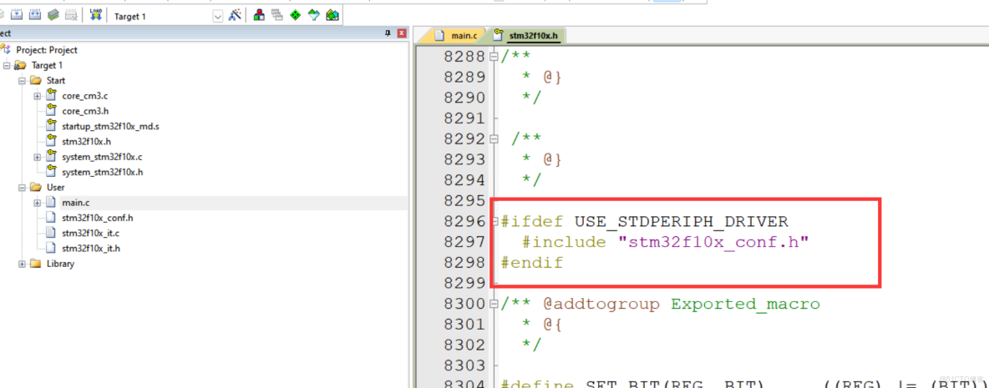Collapse the comment fold at line 8292
989x388 pixels.
(494, 139)
